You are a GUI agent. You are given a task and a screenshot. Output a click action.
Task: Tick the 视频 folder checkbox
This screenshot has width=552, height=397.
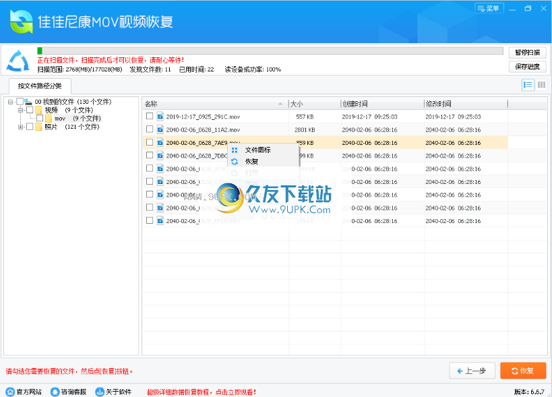pos(30,110)
